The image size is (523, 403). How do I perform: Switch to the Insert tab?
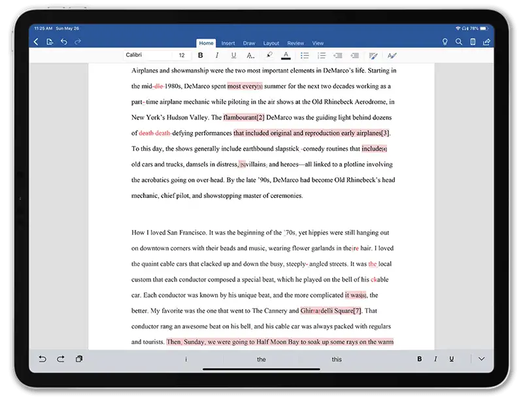(x=228, y=43)
